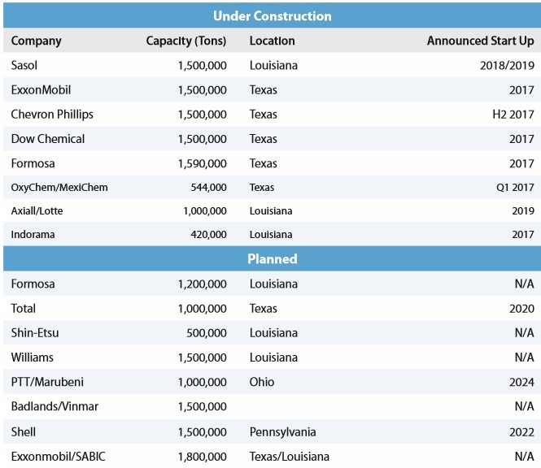Click the '500,000' capacity value
The height and width of the screenshot is (468, 541).
(207, 333)
